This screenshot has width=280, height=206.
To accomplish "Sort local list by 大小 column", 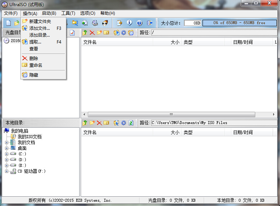I will (167, 132).
